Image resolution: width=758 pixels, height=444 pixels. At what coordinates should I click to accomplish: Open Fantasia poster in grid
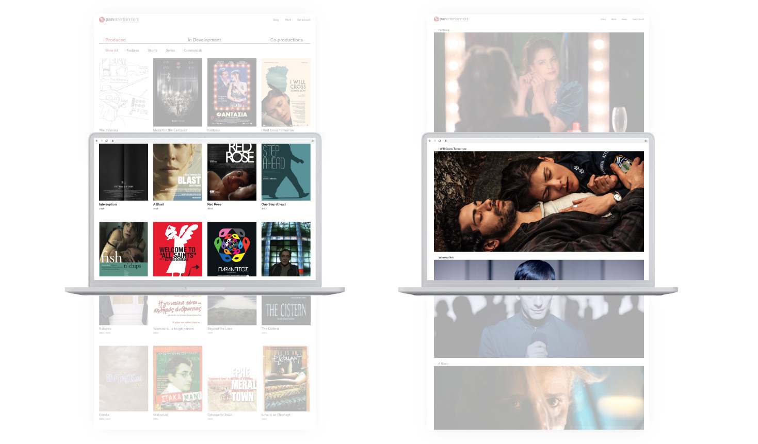pos(232,92)
